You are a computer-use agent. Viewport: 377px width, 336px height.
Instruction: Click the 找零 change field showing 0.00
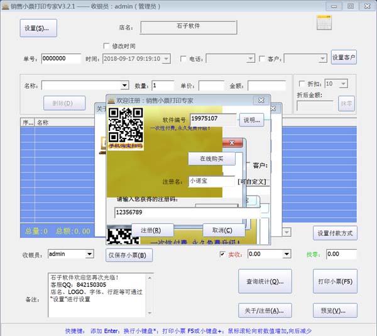pyautogui.click(x=342, y=254)
